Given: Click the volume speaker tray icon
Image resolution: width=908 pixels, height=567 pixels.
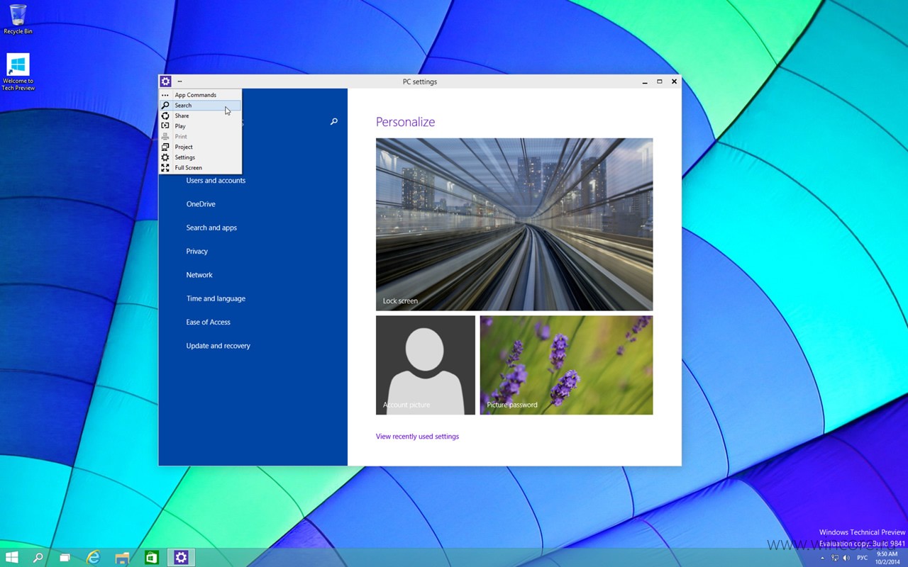Looking at the screenshot, I should [x=846, y=558].
